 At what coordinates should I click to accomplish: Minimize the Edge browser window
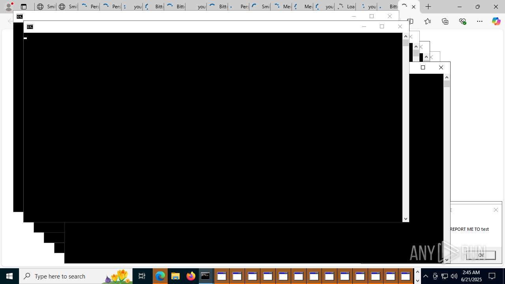pyautogui.click(x=460, y=7)
